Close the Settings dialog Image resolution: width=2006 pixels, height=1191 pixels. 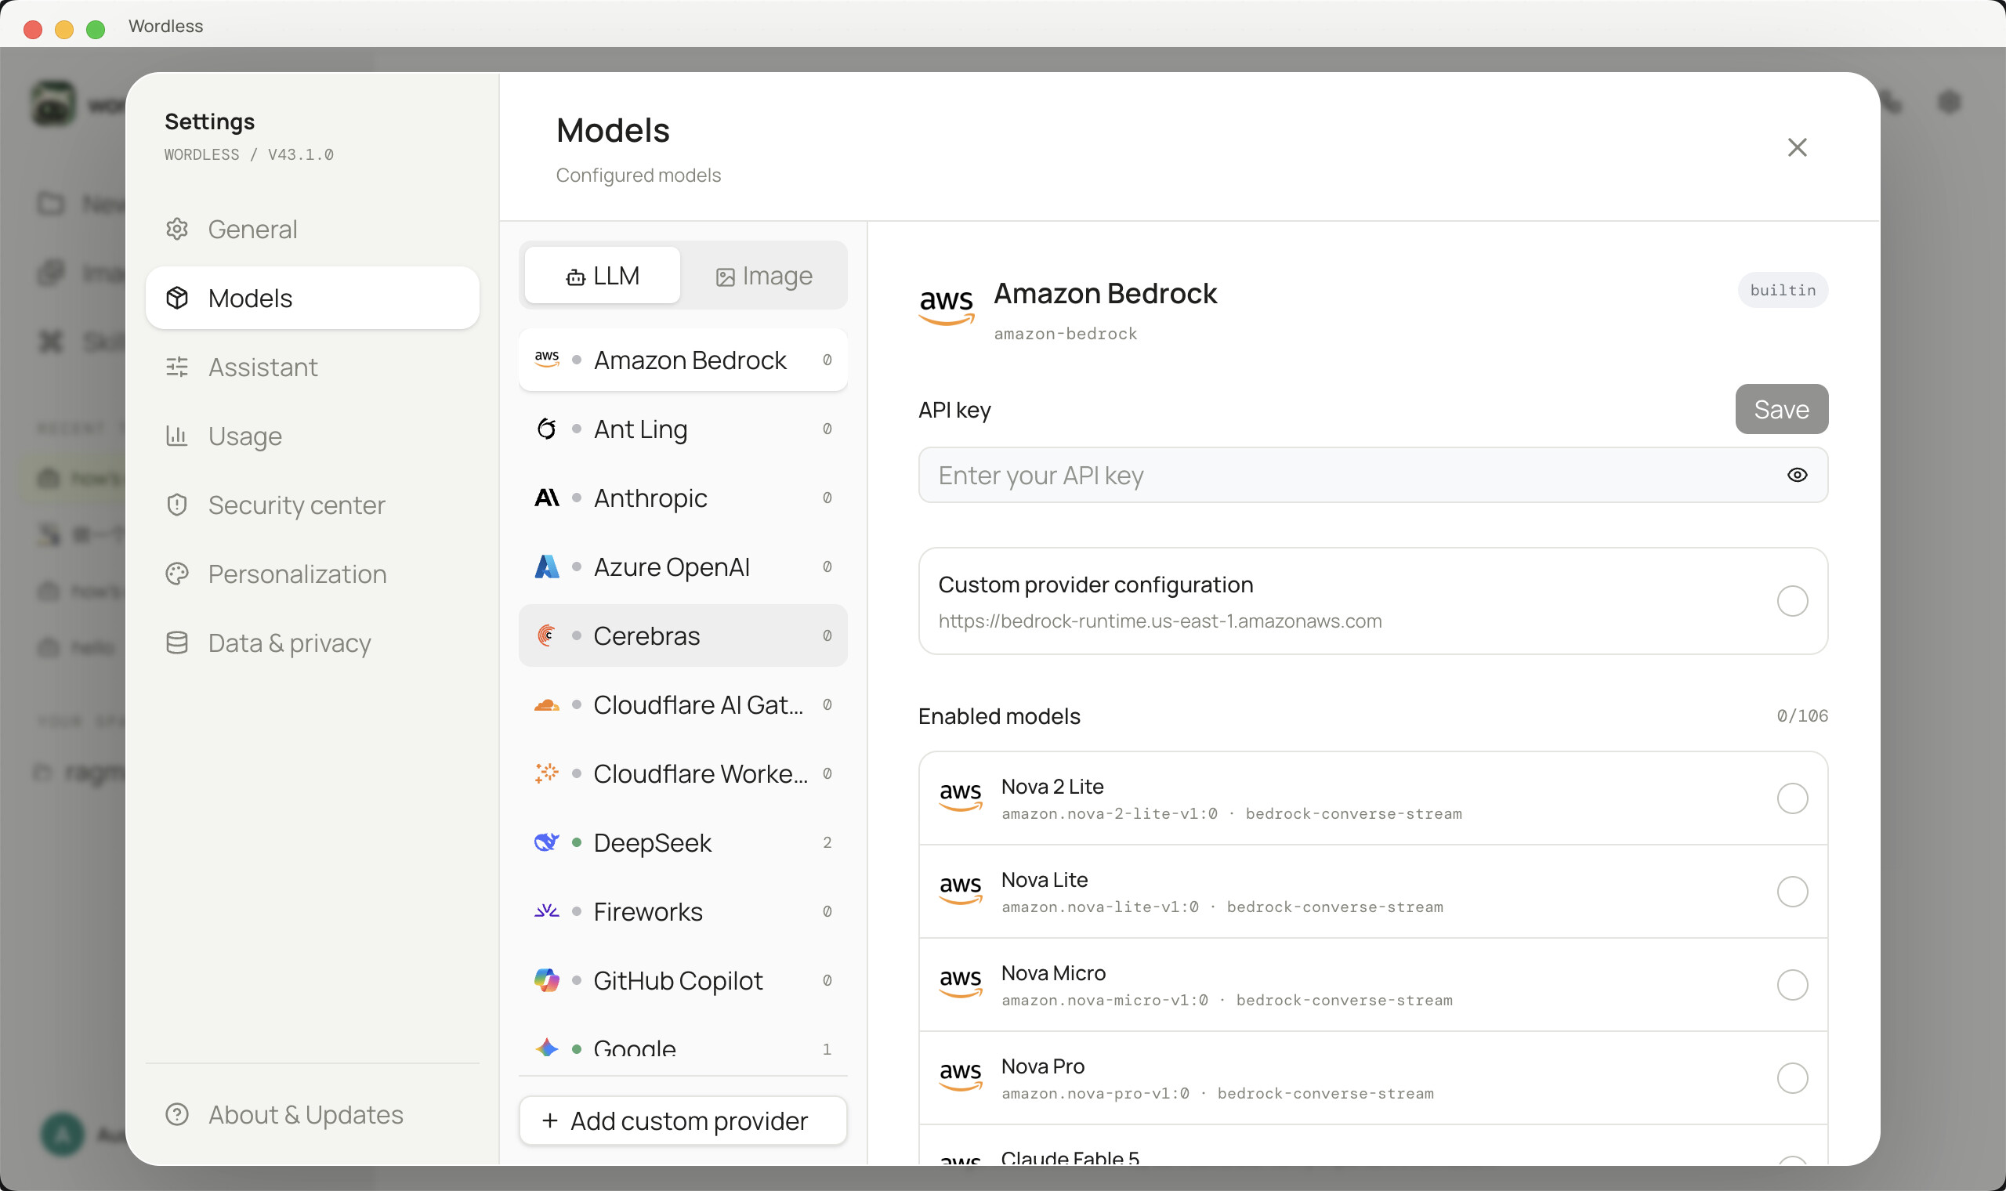(1798, 147)
